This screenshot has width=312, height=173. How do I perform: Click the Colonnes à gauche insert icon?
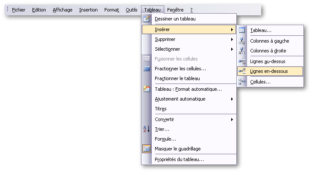coord(242,41)
